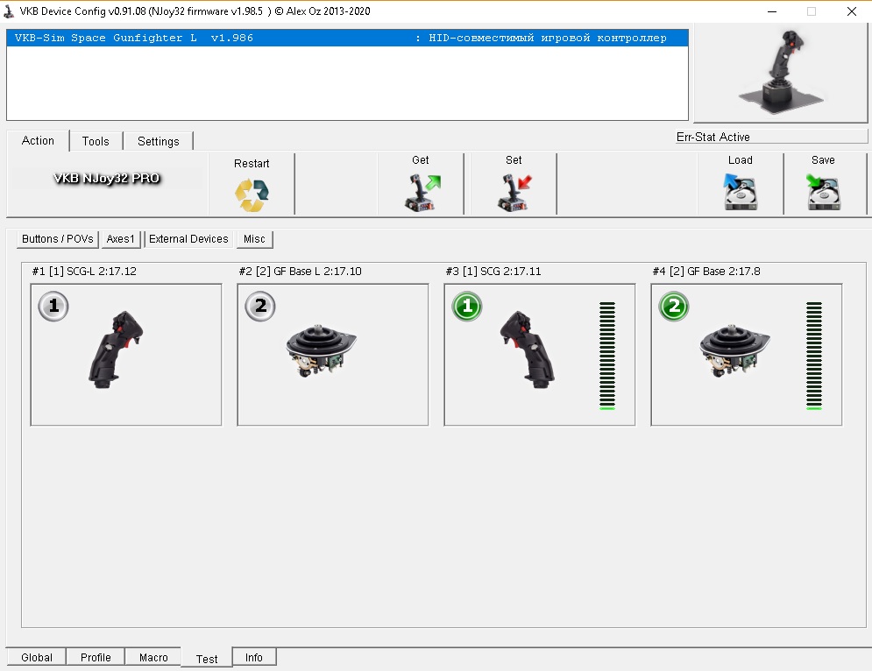Click the Save hard drive icon
Viewport: 872px width, 671px height.
(823, 192)
